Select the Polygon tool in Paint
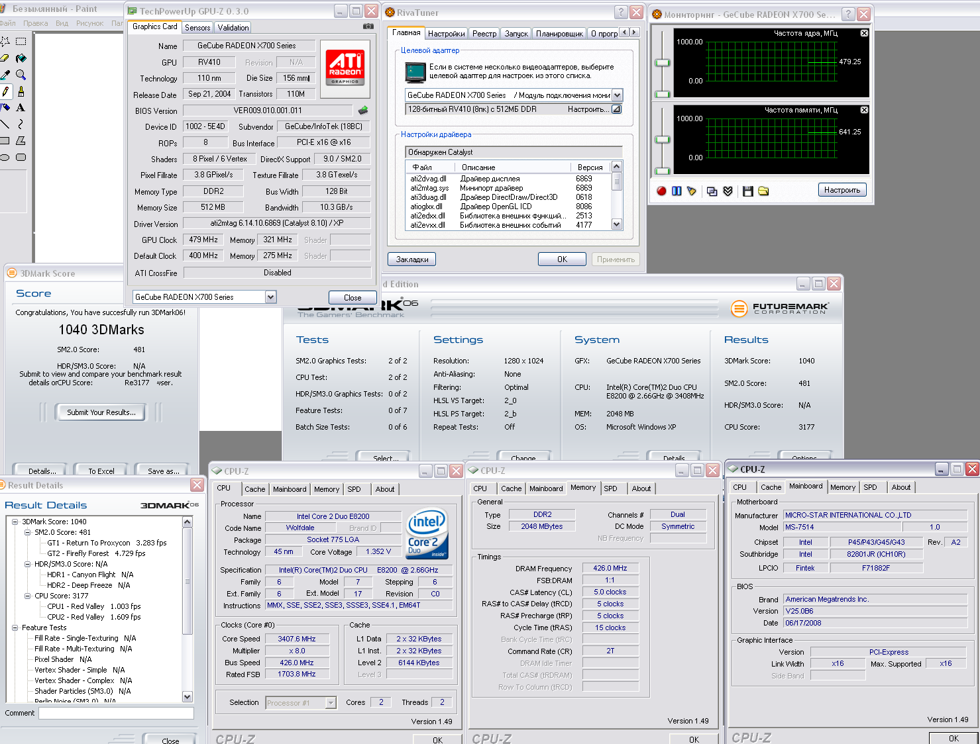The height and width of the screenshot is (744, 980). [x=21, y=140]
